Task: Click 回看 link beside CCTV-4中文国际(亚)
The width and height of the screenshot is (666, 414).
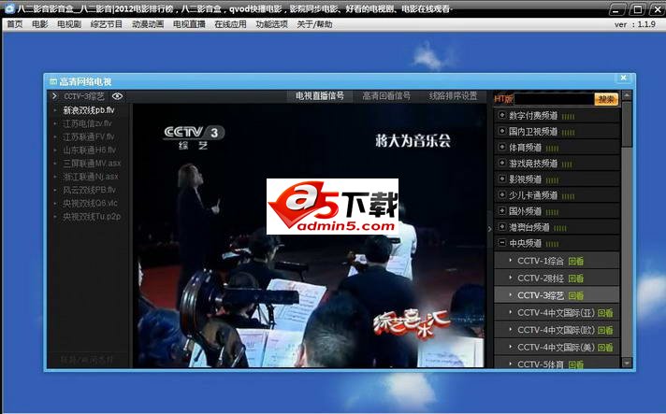Action: (x=605, y=313)
